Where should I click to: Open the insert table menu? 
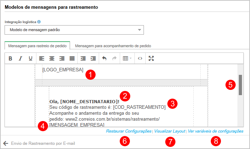tap(127, 58)
